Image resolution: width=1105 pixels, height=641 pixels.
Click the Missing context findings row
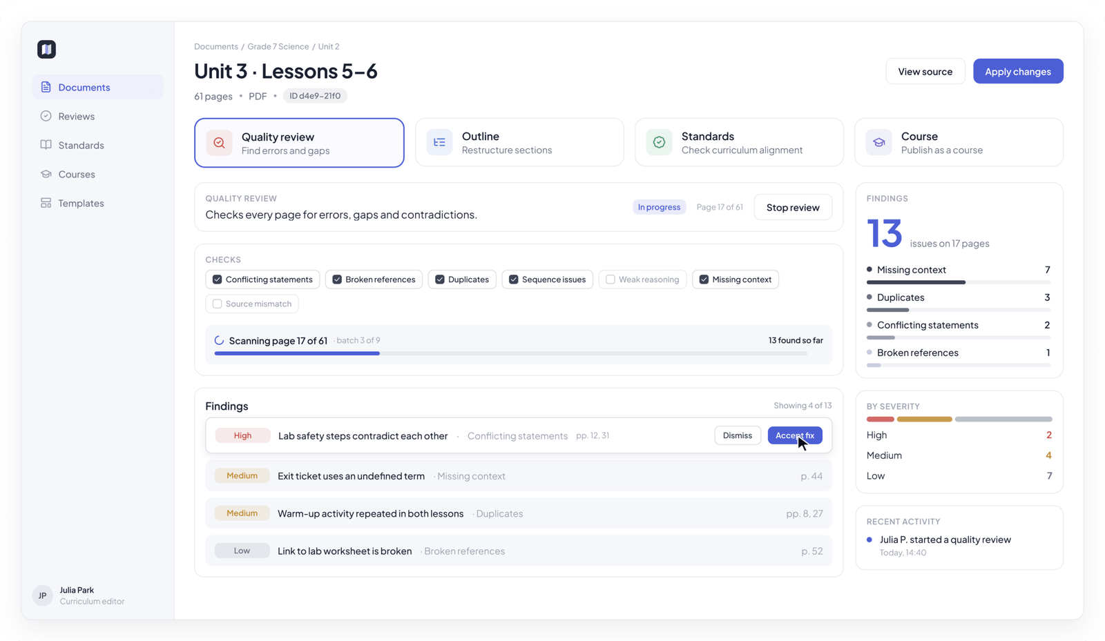click(x=959, y=273)
